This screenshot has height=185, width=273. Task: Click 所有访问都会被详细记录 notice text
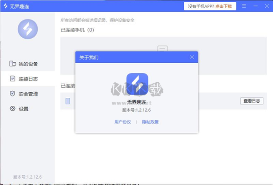click(x=97, y=20)
